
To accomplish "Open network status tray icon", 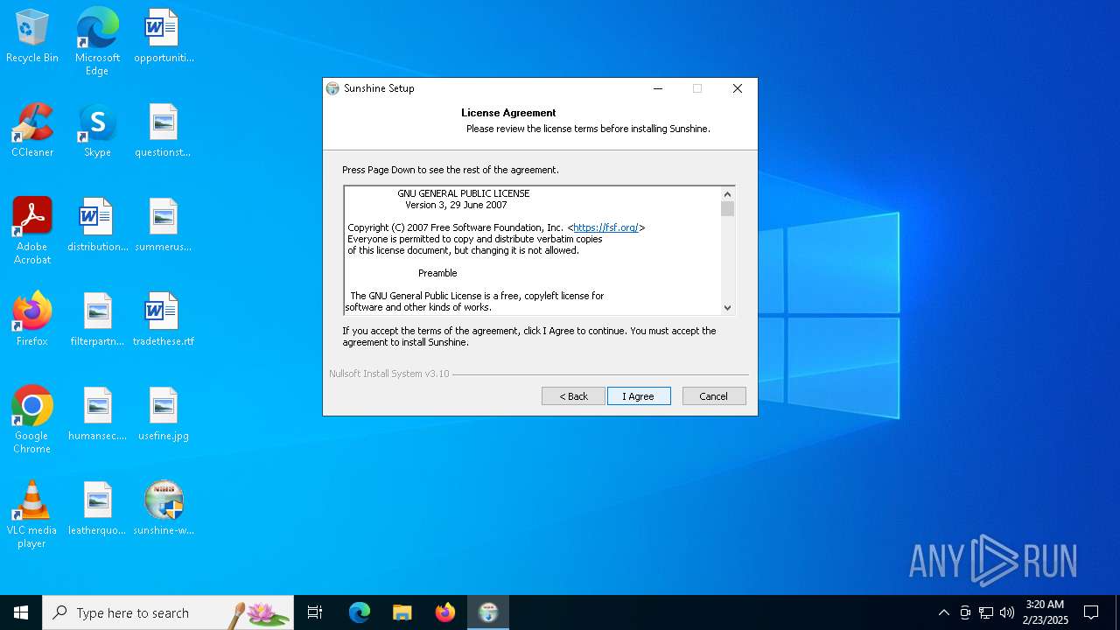I will point(986,612).
